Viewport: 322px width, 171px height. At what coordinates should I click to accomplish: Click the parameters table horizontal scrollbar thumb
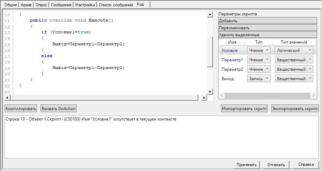click(x=267, y=95)
